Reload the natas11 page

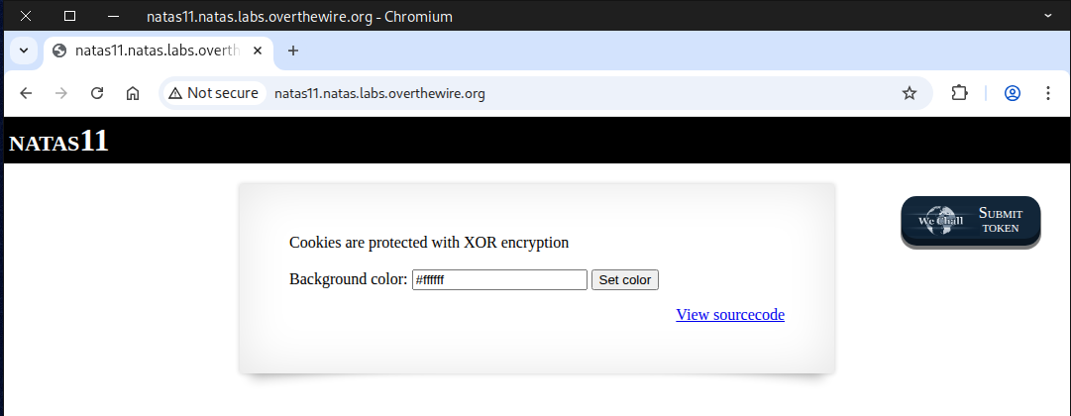[x=97, y=93]
